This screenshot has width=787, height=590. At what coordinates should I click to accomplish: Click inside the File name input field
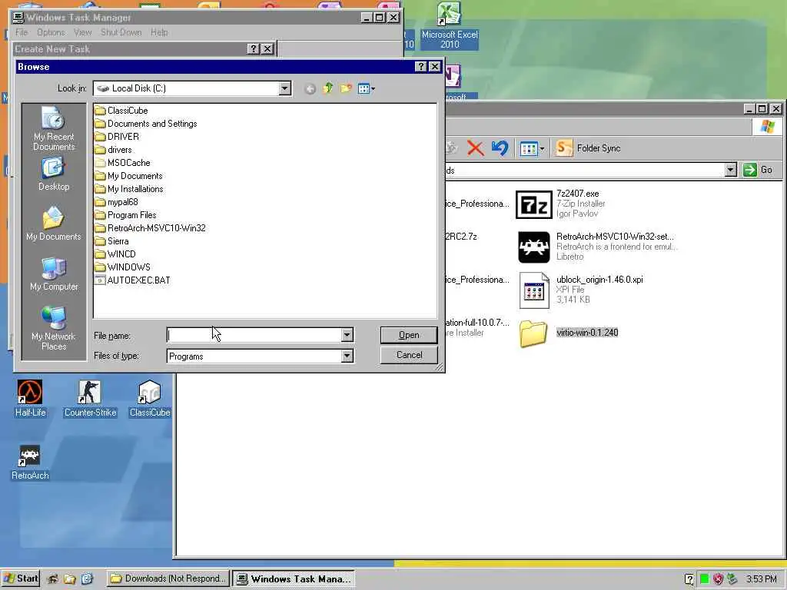(x=254, y=335)
